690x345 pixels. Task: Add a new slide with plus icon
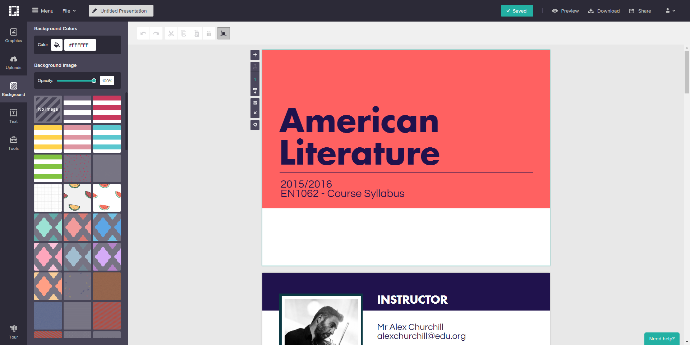pyautogui.click(x=255, y=55)
